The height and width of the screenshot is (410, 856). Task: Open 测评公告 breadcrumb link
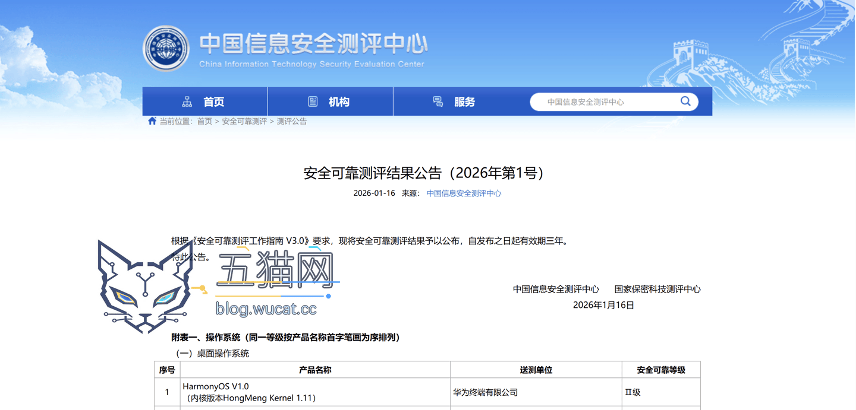(x=292, y=121)
